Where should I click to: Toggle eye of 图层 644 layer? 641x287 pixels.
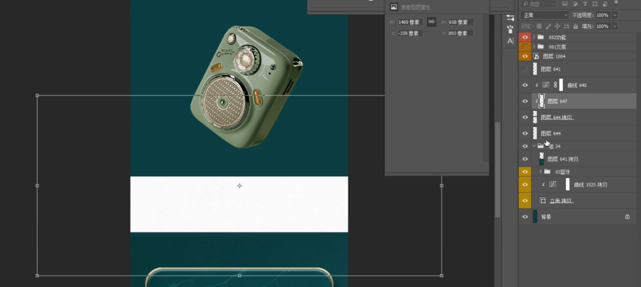[525, 133]
